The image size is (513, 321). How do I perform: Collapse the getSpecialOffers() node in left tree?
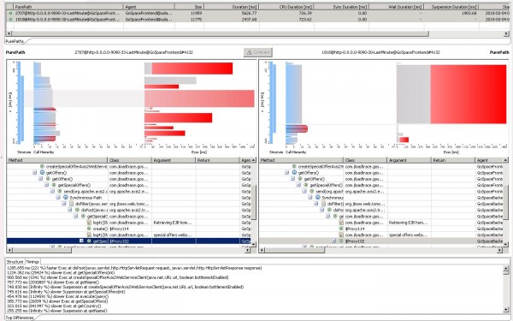point(46,185)
